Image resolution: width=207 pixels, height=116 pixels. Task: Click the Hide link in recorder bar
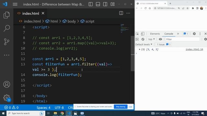pos(130,107)
